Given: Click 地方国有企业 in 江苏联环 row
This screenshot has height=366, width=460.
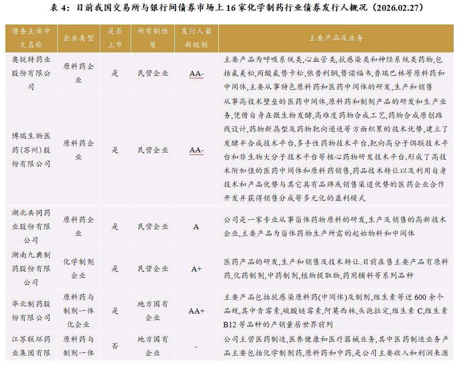Looking at the screenshot, I should (153, 346).
